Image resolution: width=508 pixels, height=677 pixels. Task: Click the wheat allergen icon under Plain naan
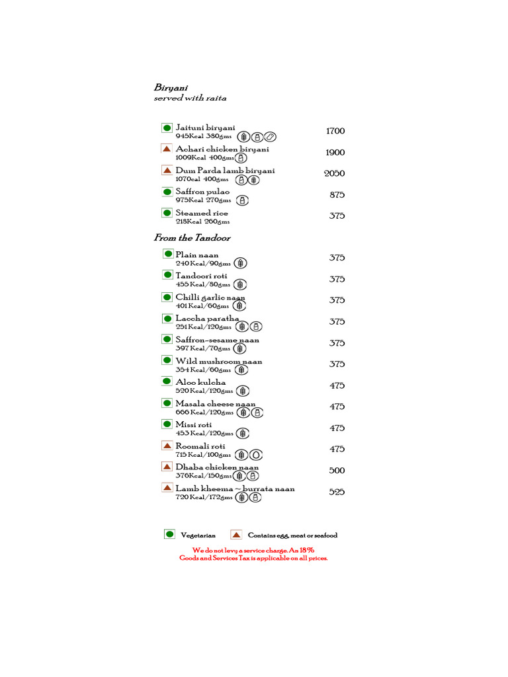coord(240,263)
